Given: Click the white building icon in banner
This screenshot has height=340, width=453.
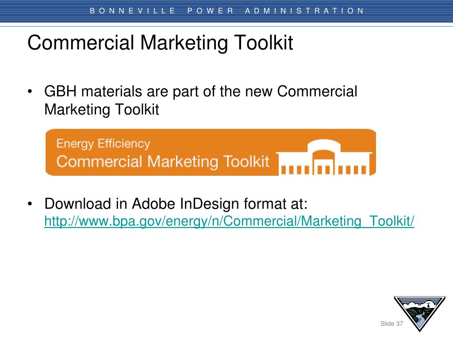Looking at the screenshot, I should pos(324,157).
